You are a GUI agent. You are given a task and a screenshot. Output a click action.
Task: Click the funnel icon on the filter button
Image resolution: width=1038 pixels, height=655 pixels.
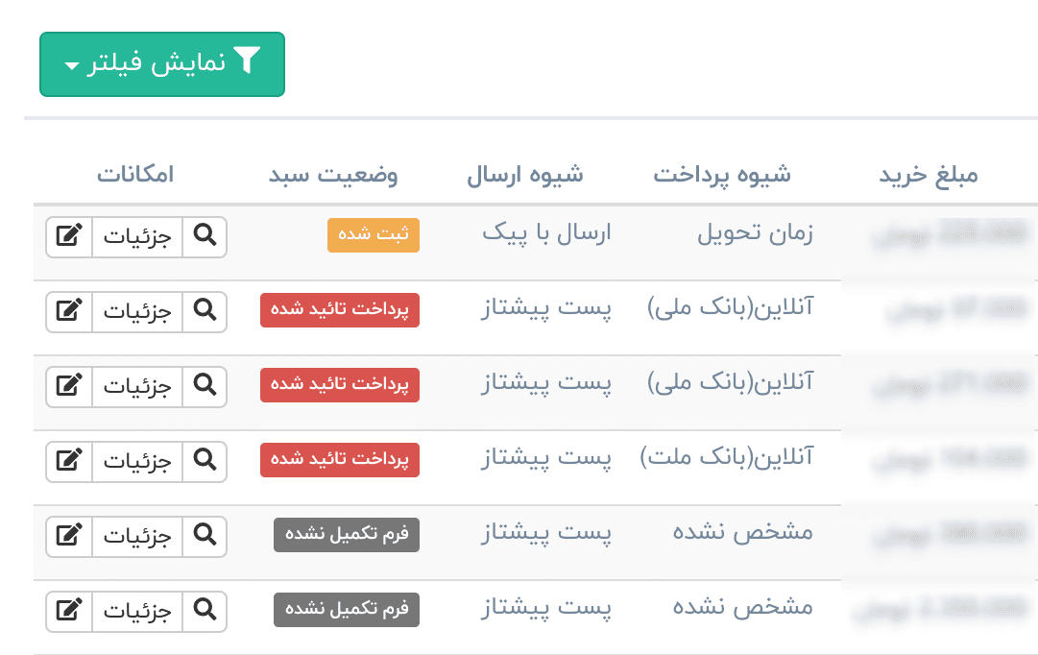pyautogui.click(x=248, y=63)
